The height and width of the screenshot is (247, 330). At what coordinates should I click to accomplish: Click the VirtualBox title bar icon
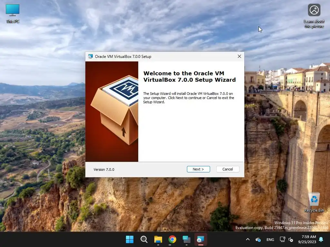91,57
